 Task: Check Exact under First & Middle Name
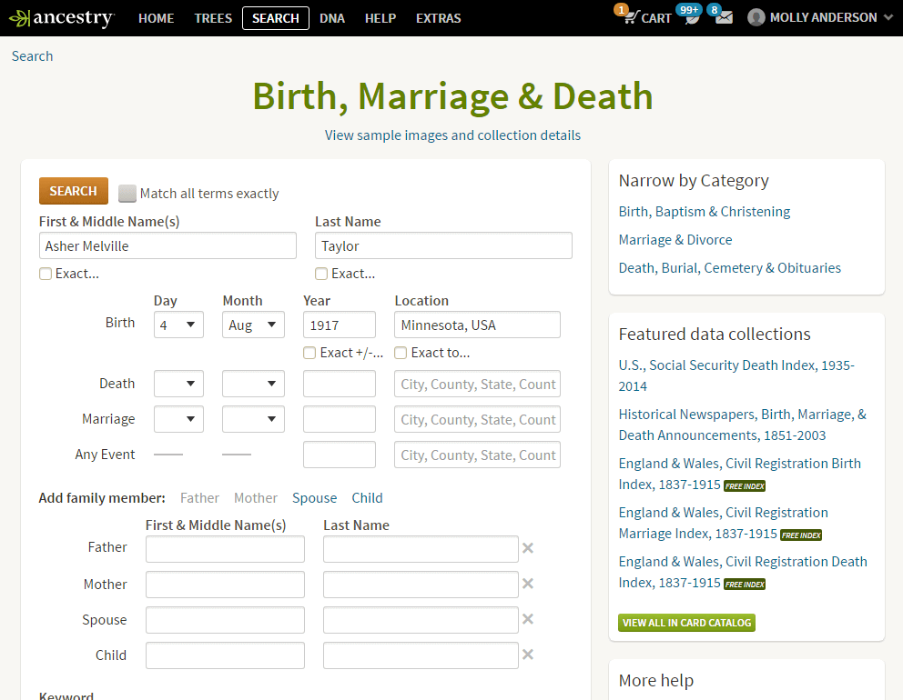(46, 274)
